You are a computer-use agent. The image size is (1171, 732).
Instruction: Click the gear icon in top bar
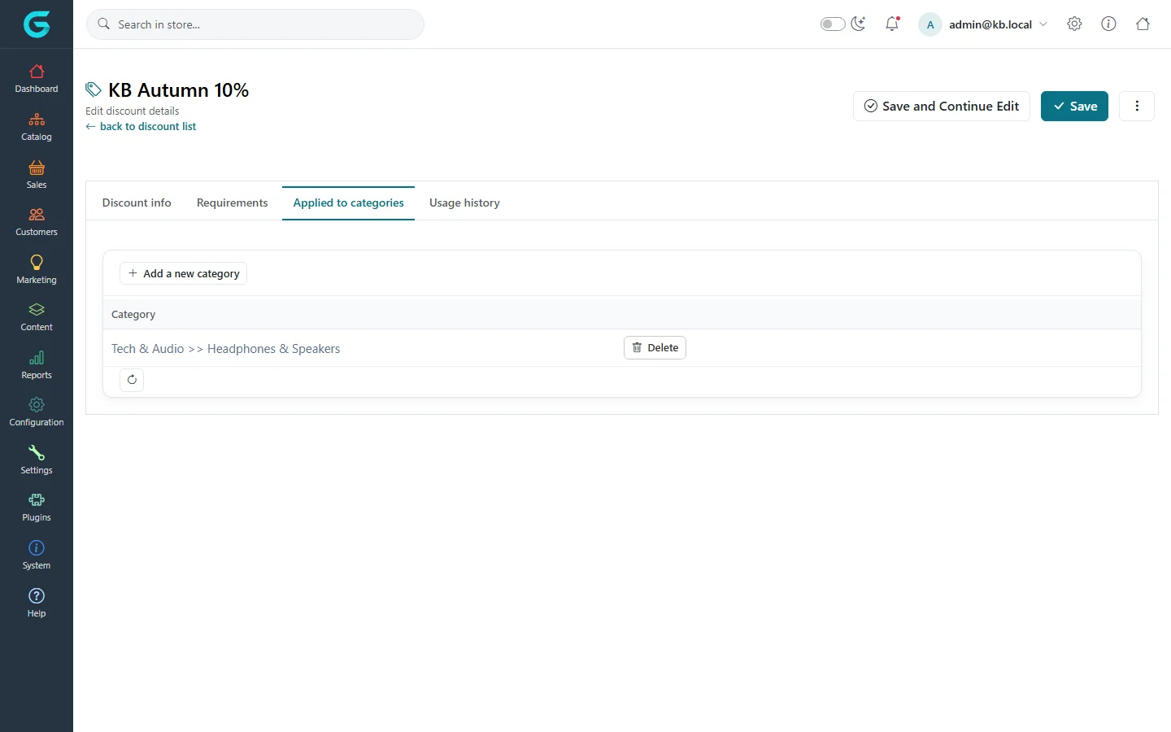point(1074,24)
